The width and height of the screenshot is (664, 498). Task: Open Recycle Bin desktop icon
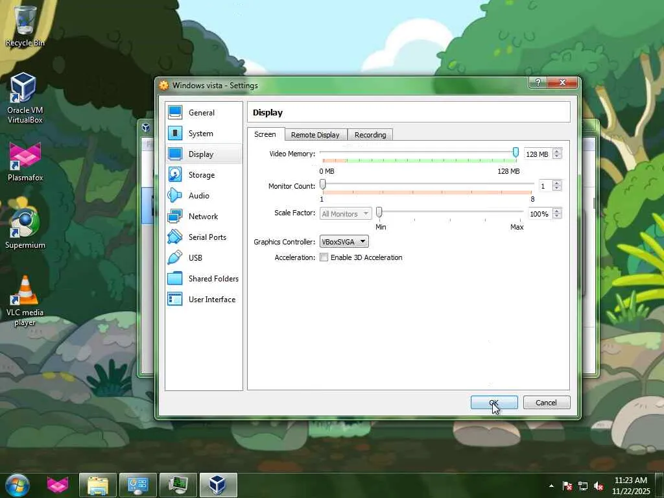pos(25,26)
